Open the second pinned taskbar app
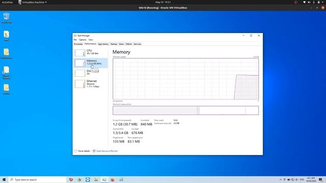The width and height of the screenshot is (326, 183). click(79, 179)
